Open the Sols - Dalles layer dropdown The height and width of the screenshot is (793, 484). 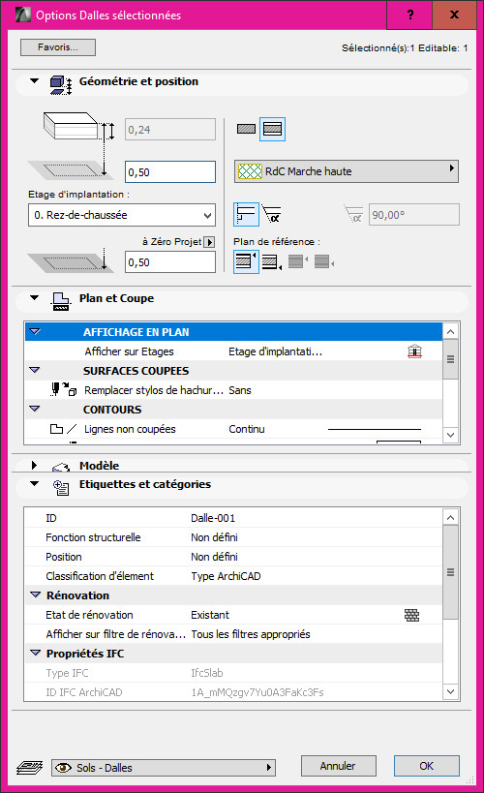tap(164, 767)
